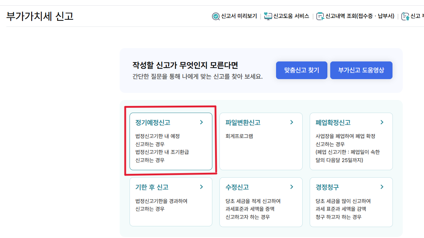This screenshot has width=424, height=238.
Task: Click the 회계프로그램 description text
Action: [x=239, y=136]
